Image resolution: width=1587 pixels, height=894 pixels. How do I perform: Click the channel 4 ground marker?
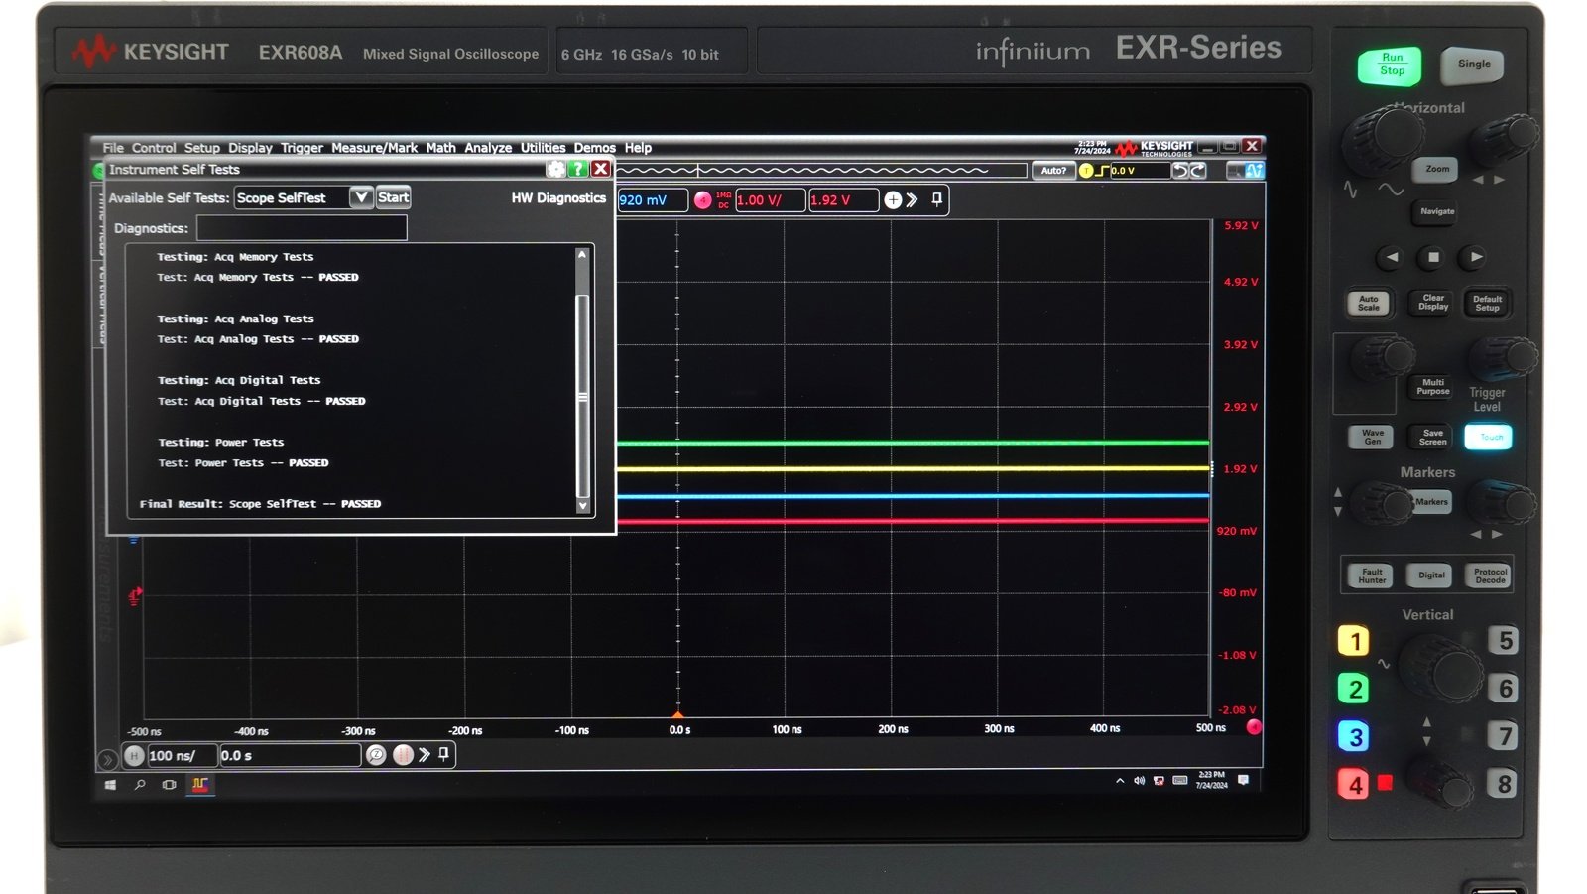[x=135, y=596]
